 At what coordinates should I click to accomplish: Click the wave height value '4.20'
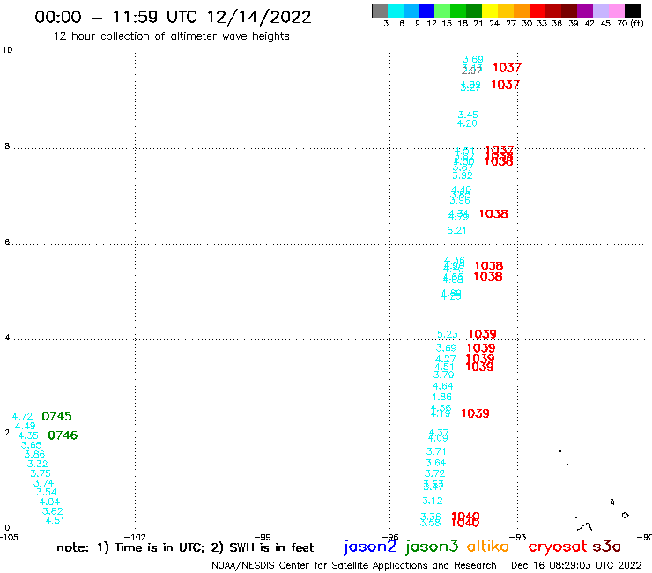pyautogui.click(x=467, y=123)
